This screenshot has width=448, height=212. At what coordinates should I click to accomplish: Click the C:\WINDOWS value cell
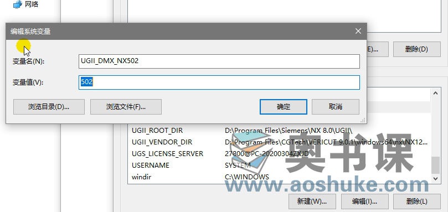[247, 177]
